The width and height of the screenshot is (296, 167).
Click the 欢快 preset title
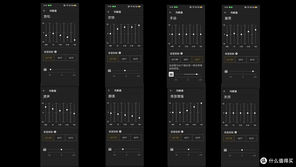(x=111, y=18)
